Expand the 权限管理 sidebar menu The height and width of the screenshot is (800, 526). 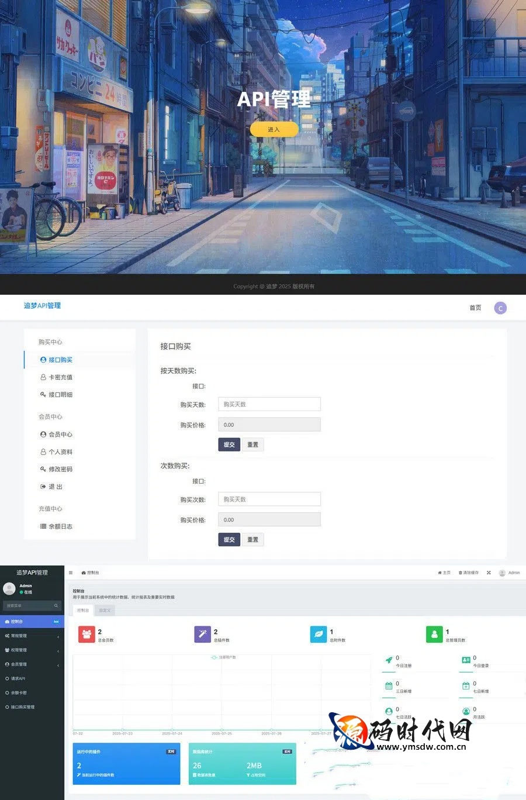click(32, 650)
